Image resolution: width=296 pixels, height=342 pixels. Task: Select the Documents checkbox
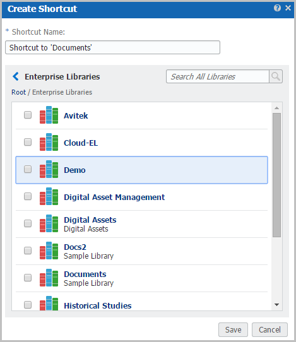click(28, 278)
